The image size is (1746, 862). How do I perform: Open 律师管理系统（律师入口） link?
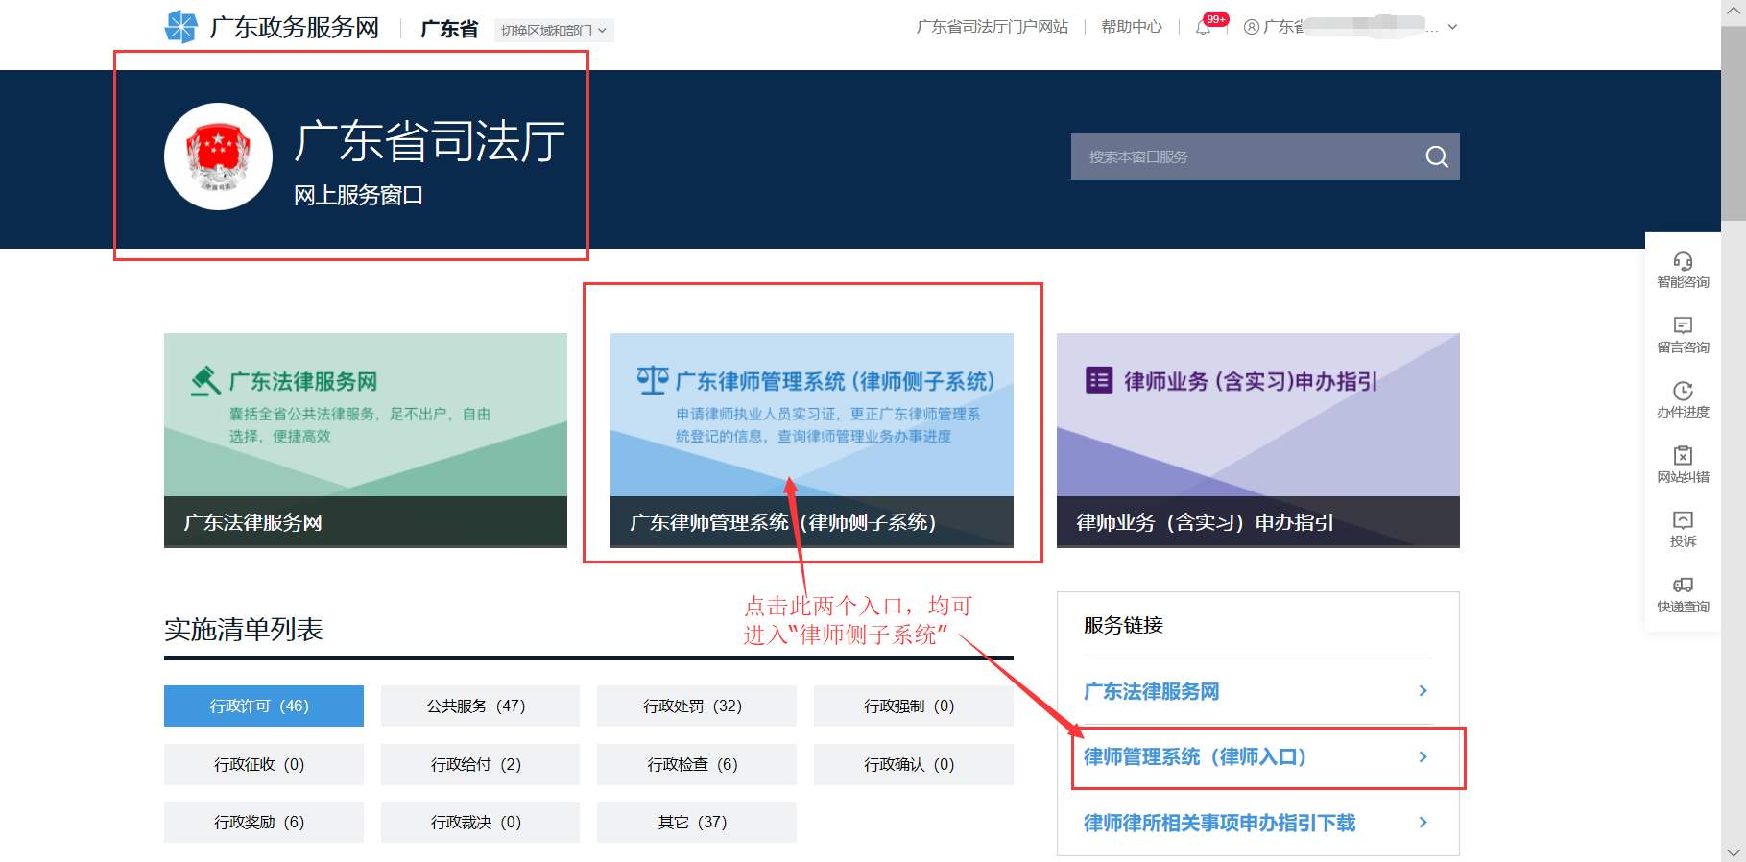(x=1195, y=757)
